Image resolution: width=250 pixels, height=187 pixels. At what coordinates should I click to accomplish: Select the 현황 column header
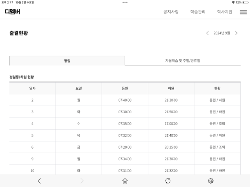tap(217, 88)
